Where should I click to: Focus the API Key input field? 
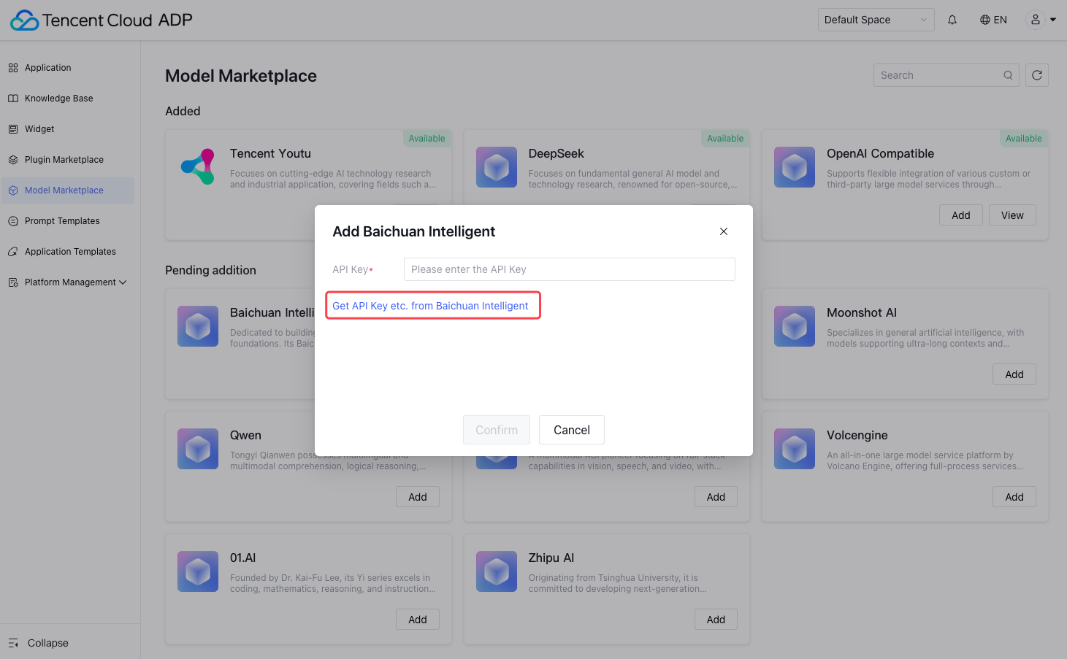[569, 269]
